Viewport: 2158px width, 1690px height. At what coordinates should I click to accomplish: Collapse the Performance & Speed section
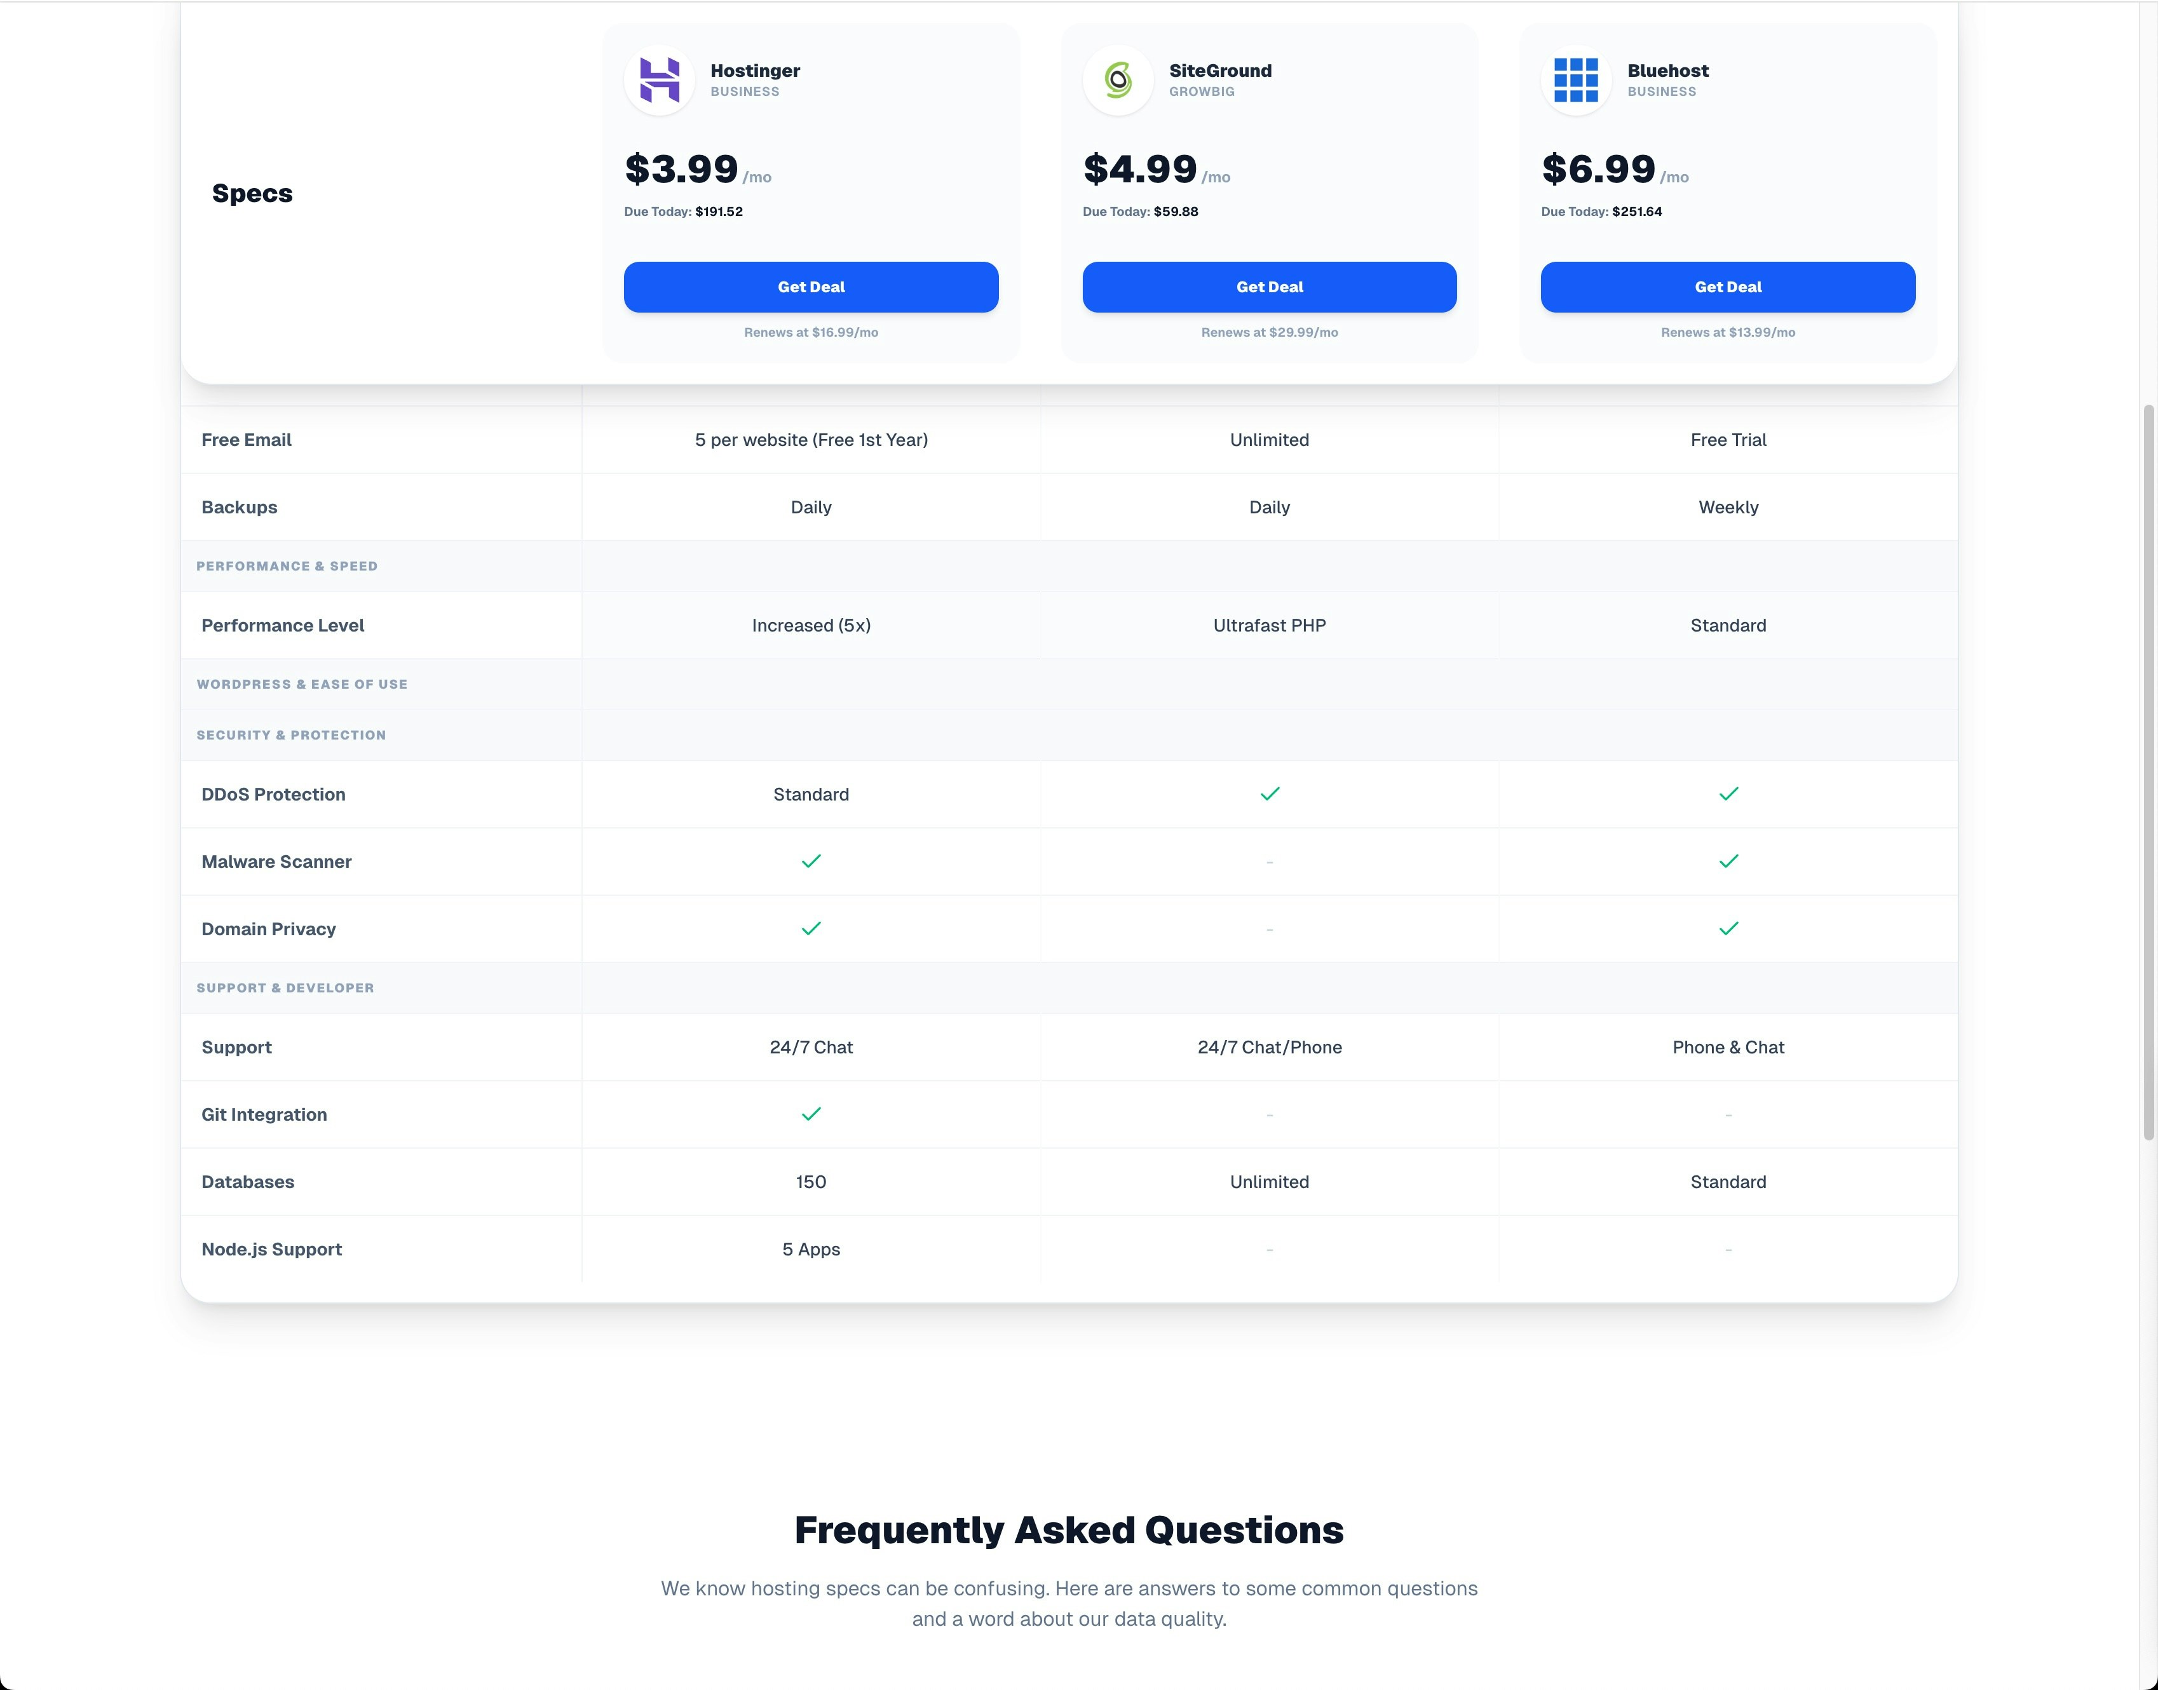pos(287,566)
